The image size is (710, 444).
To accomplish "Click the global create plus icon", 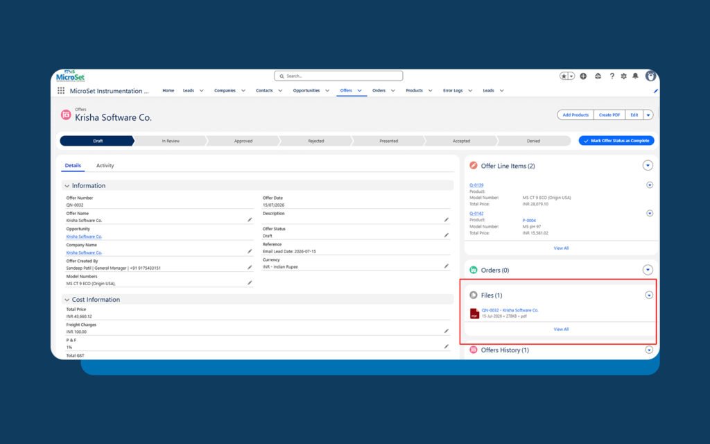I will (x=583, y=76).
